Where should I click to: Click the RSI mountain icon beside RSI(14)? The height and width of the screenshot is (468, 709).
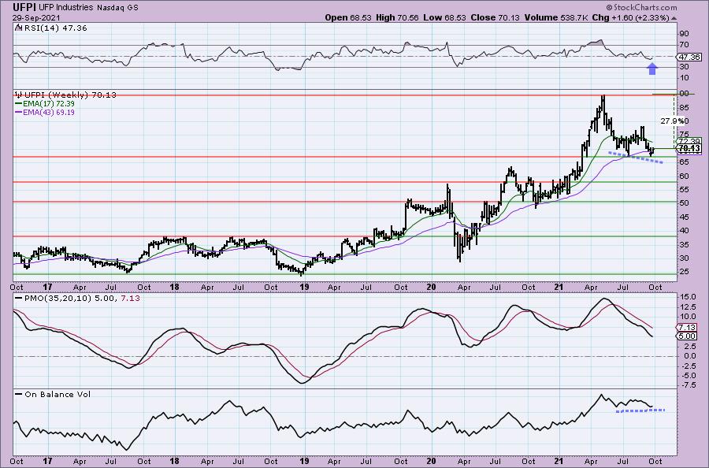point(17,28)
